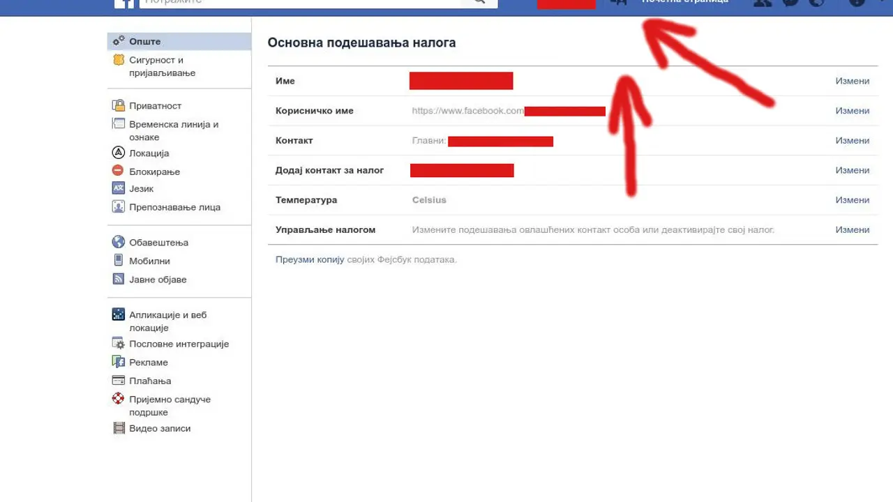Click the Блокирање red stop icon
This screenshot has width=893, height=502.
coord(118,171)
